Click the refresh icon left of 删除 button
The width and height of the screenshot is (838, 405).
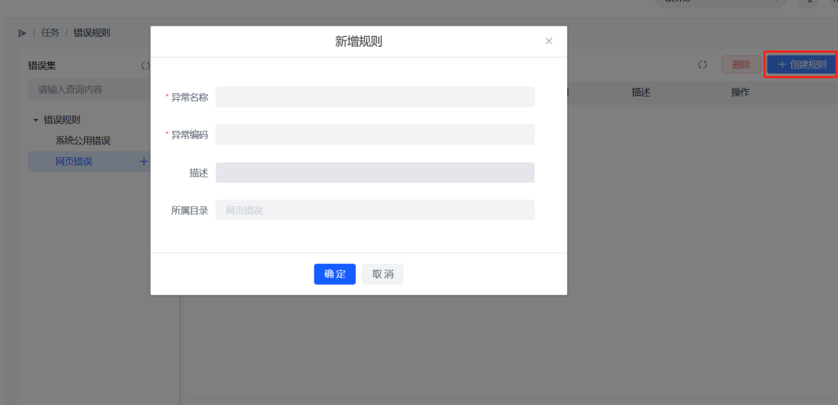[703, 65]
